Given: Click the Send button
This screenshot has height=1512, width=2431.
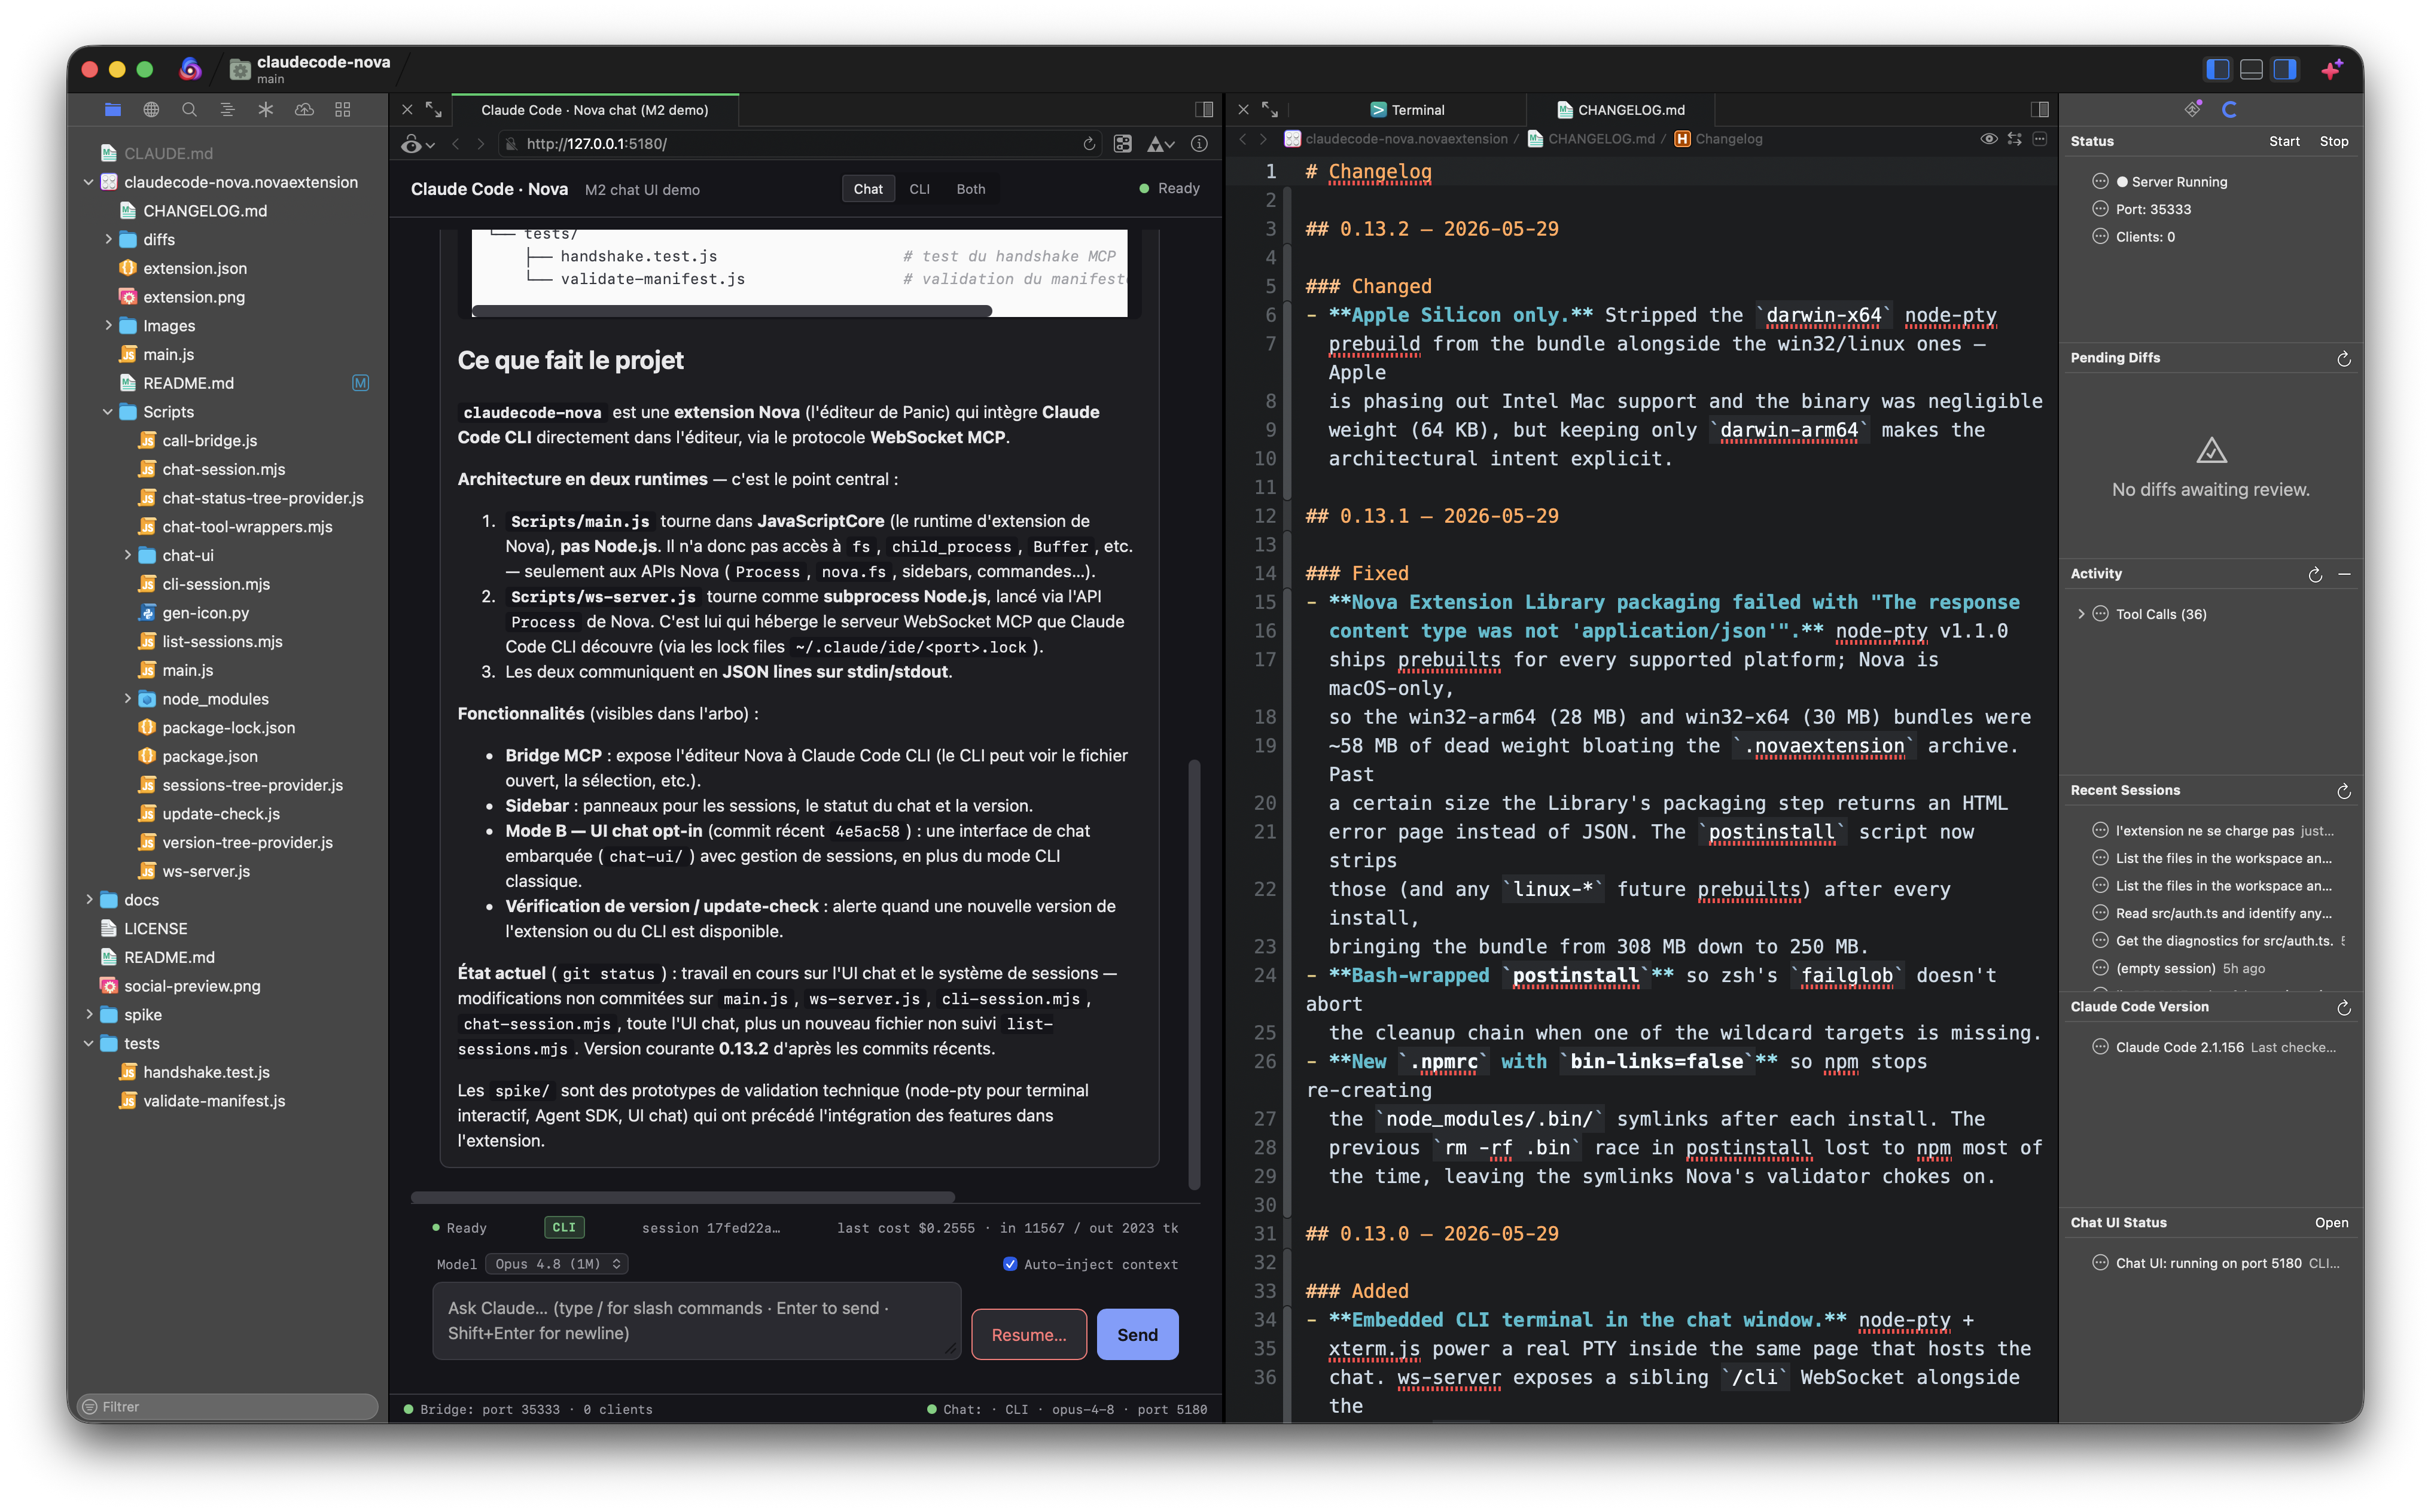Looking at the screenshot, I should [x=1137, y=1334].
